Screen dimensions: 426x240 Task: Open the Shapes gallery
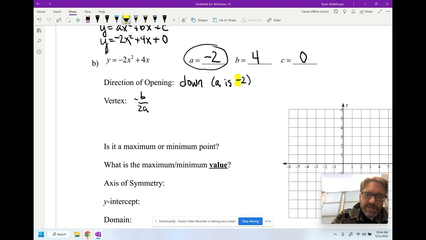[x=199, y=20]
